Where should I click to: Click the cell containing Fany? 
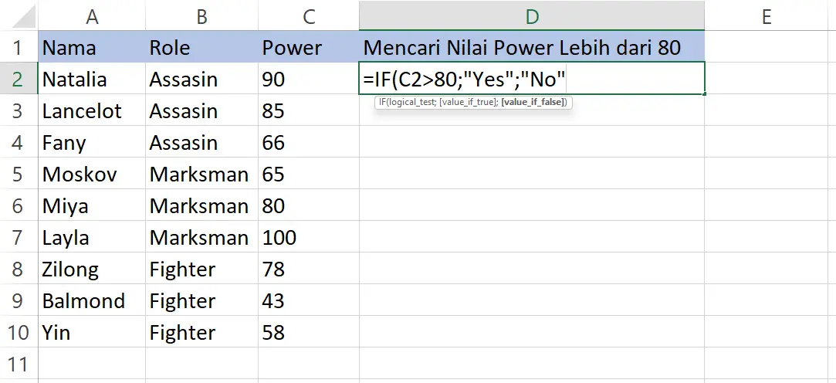(92, 142)
